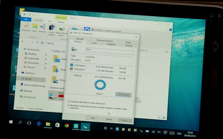Open the Security tab in Properties
The image size is (223, 139).
80,39
